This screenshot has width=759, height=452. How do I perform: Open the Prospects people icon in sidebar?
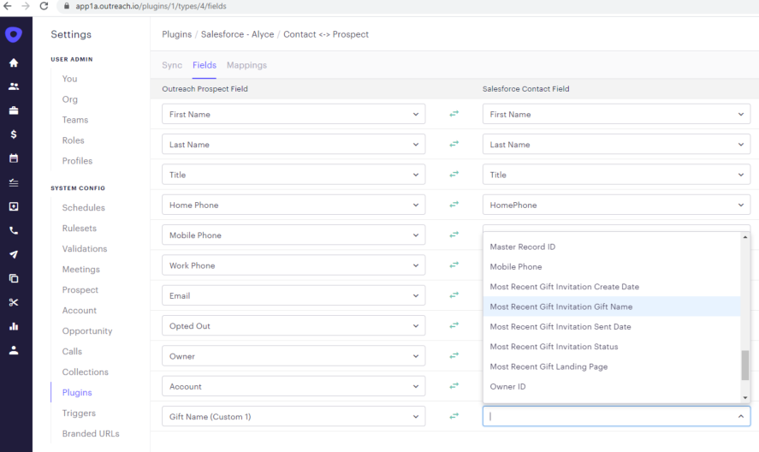[x=14, y=86]
